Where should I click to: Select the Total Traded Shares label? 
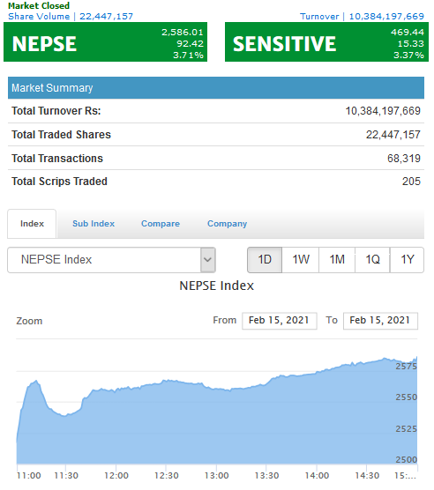61,135
